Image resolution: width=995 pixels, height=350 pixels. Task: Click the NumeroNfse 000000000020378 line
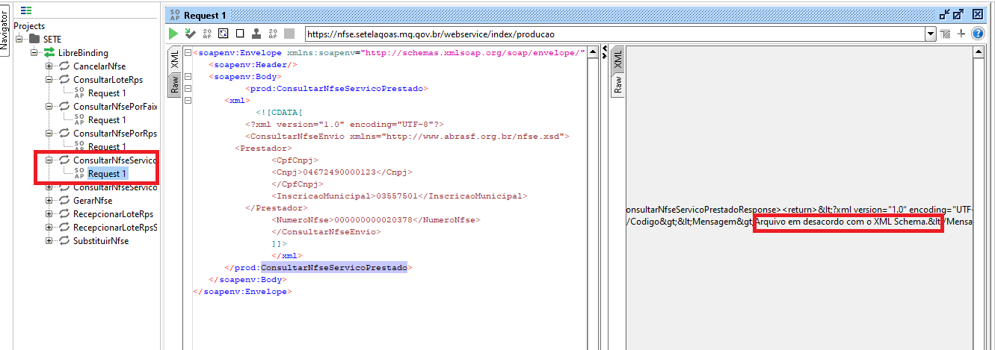(x=375, y=219)
